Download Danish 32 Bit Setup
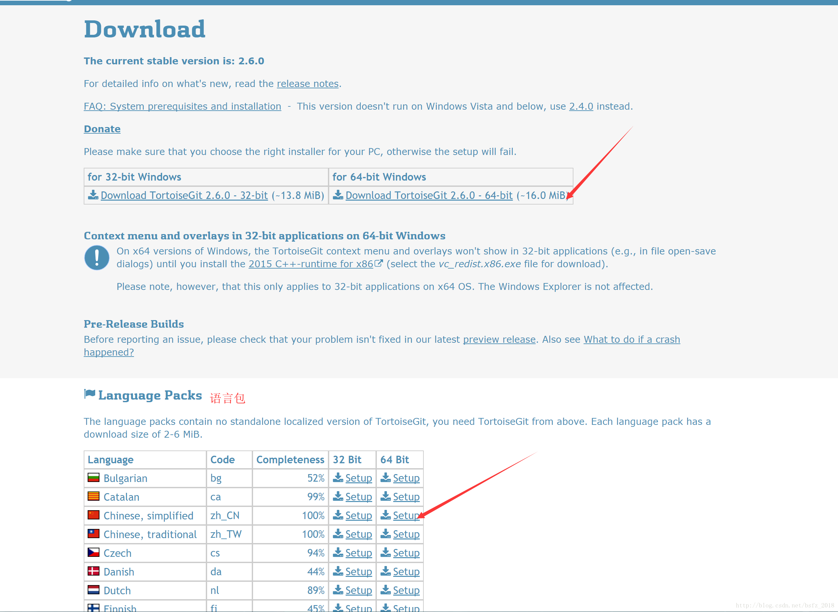The height and width of the screenshot is (612, 838). (358, 572)
